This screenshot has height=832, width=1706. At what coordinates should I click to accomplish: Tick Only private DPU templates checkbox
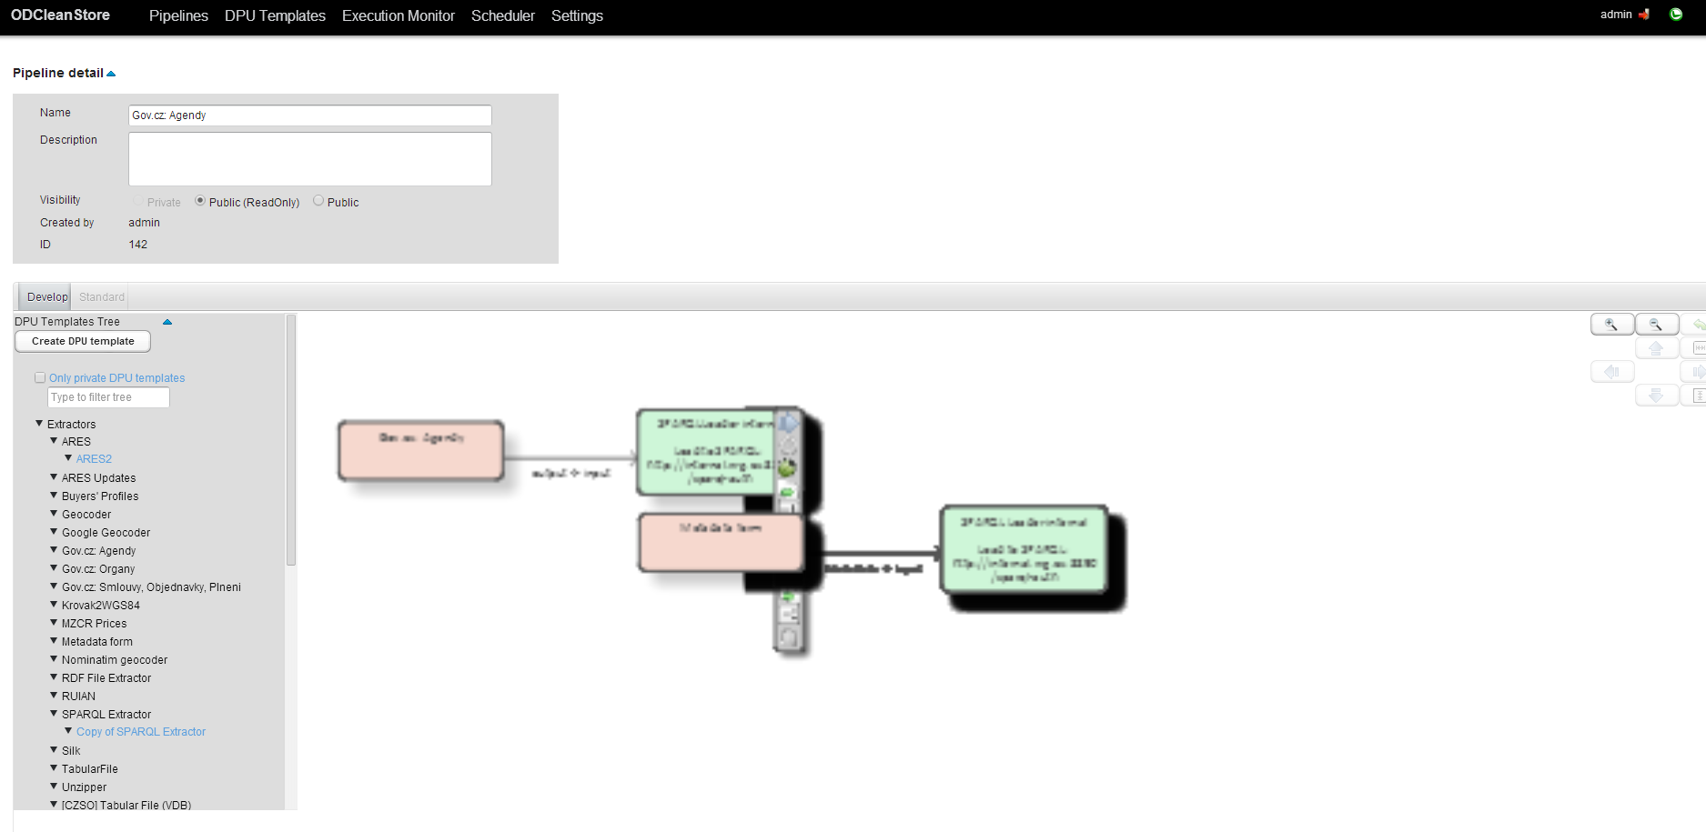[40, 377]
